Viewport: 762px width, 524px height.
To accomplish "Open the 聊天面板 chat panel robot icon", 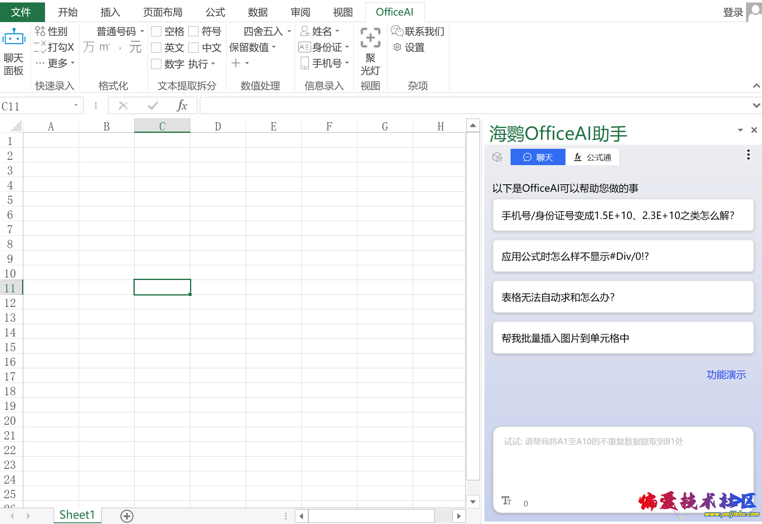I will (x=14, y=38).
